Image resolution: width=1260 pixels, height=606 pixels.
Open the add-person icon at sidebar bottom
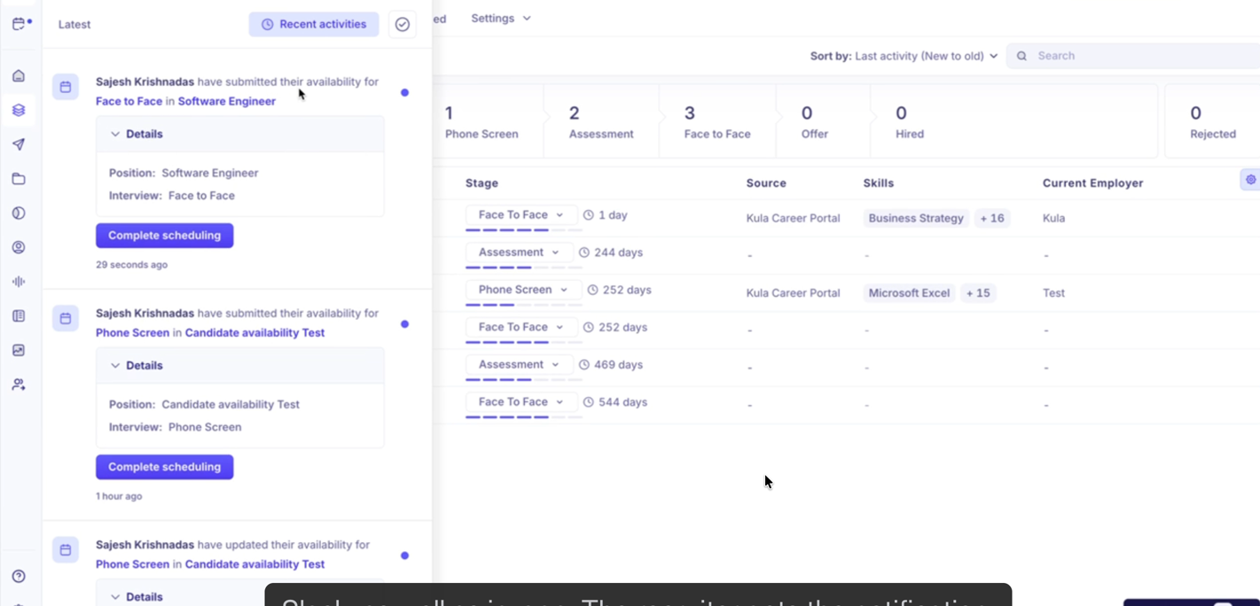(18, 384)
